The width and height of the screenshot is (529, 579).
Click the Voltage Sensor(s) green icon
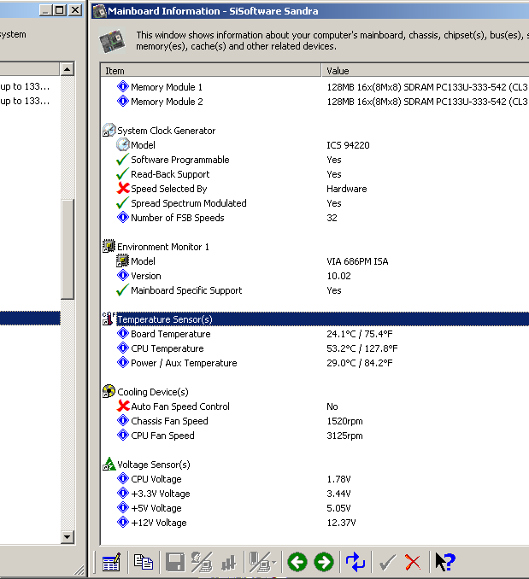coord(109,465)
